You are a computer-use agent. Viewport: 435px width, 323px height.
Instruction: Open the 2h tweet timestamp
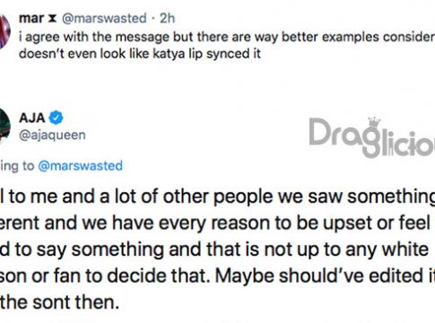[x=167, y=19]
